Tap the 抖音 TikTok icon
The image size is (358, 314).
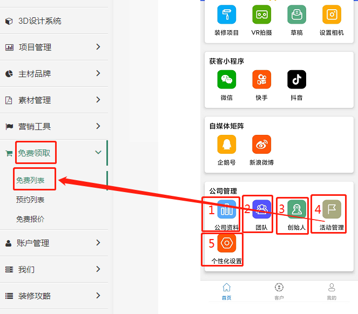[296, 79]
